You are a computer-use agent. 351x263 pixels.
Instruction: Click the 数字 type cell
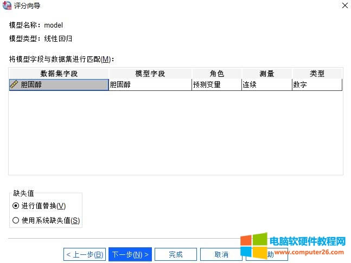point(317,84)
